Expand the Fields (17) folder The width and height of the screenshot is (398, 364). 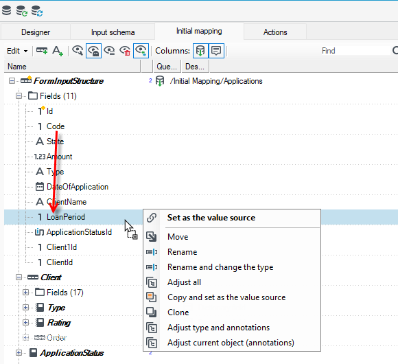(x=25, y=293)
